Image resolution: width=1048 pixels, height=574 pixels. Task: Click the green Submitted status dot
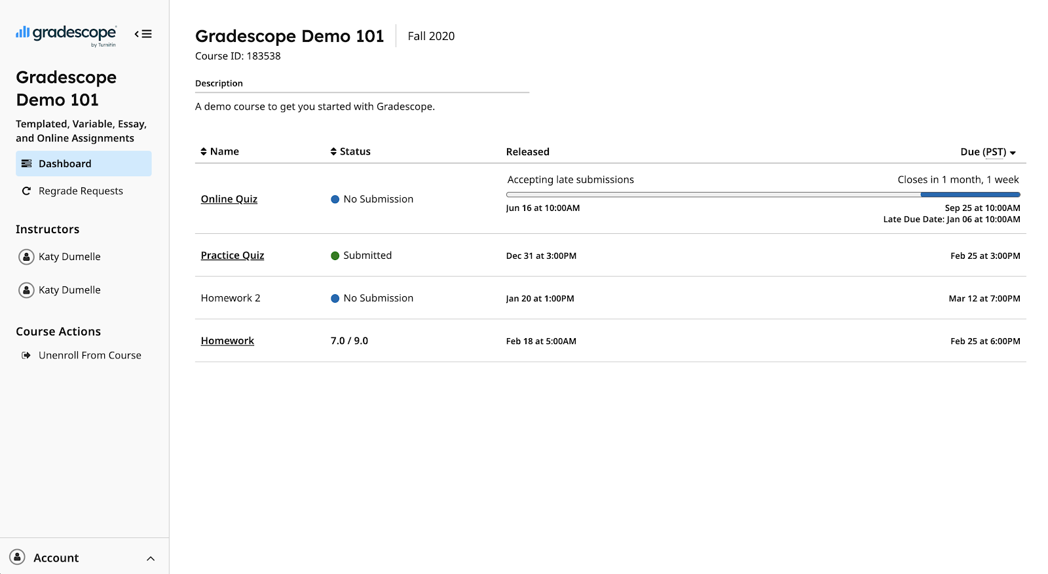tap(335, 256)
